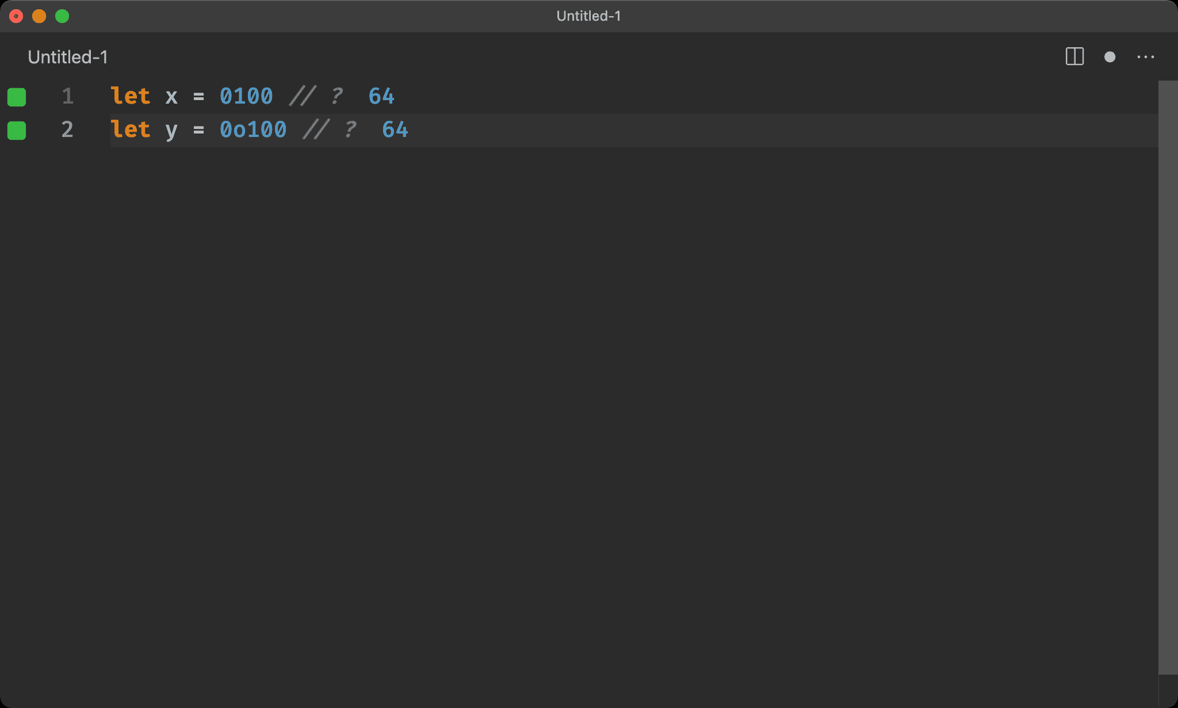
Task: Click the number literal 0100
Action: tap(246, 96)
